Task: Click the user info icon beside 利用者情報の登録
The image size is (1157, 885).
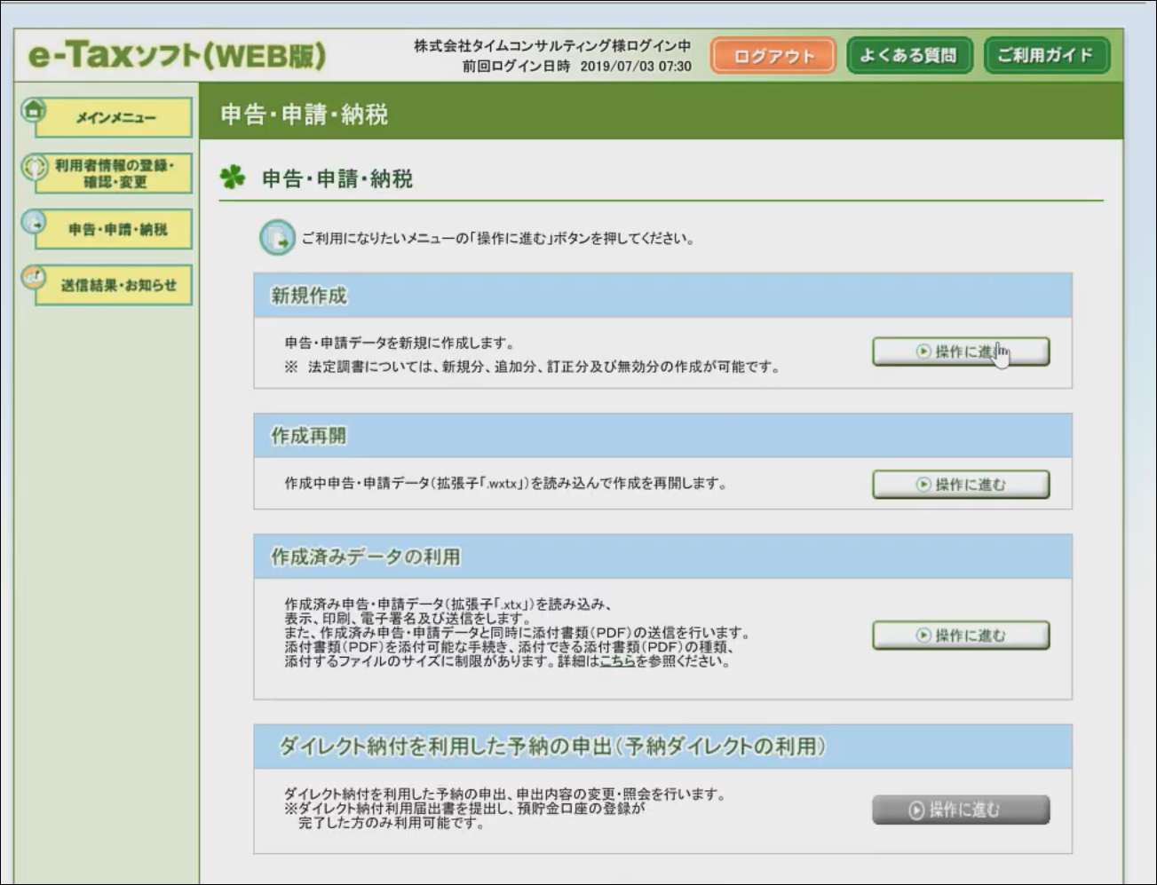Action: (34, 166)
